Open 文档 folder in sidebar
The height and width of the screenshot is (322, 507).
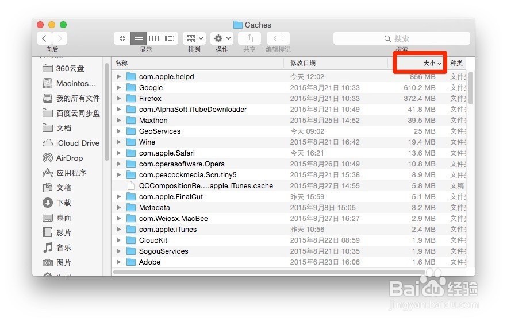pos(57,128)
